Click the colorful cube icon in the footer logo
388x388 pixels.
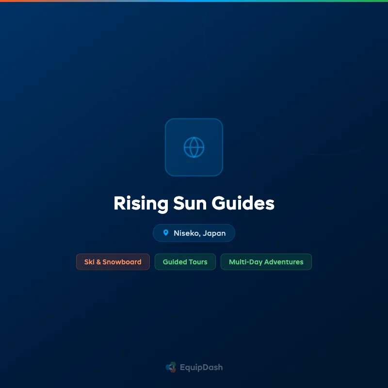click(171, 367)
